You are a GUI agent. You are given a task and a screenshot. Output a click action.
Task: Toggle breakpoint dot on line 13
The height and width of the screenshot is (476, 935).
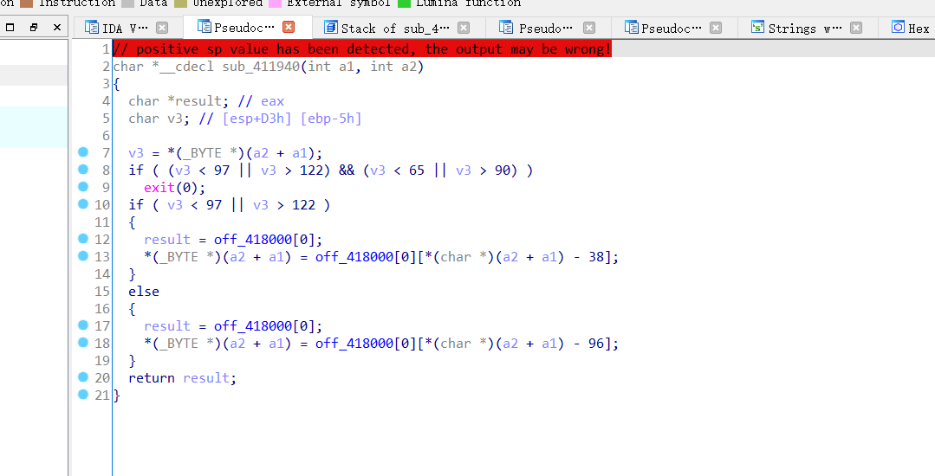[x=83, y=256]
